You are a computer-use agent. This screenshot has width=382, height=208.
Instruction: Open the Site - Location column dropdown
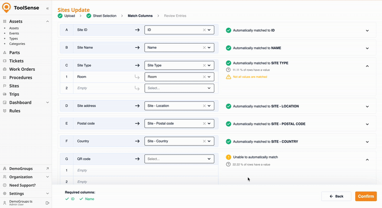179,106
